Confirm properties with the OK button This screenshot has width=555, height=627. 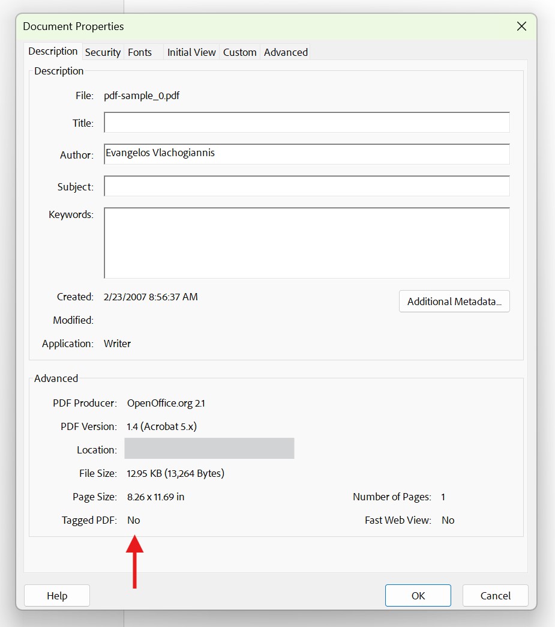[418, 595]
